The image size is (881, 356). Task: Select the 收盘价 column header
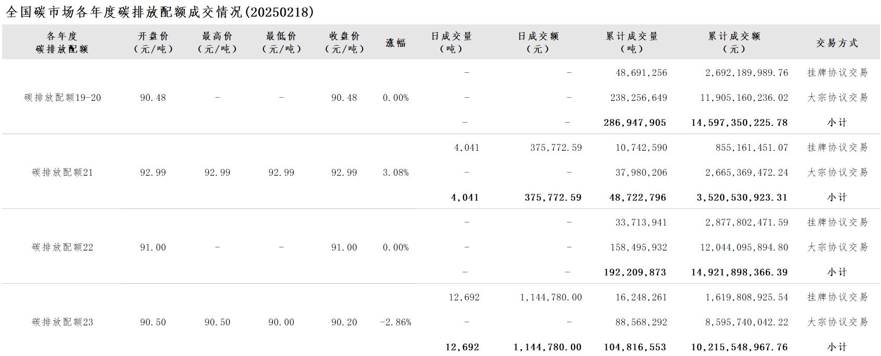(x=344, y=43)
